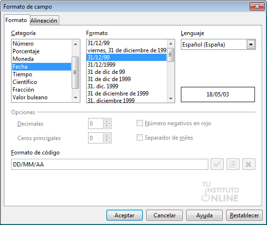Click Categoría list scroll-down arrow
Viewport: 267px width, 225px height.
click(x=76, y=98)
